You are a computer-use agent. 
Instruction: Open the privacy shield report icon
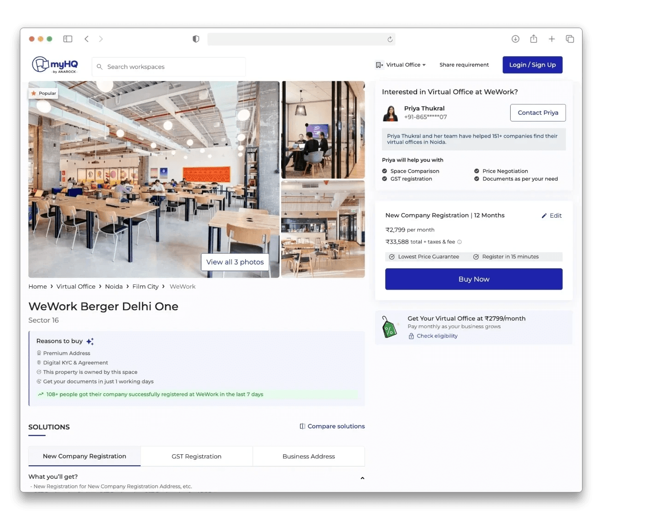[196, 39]
